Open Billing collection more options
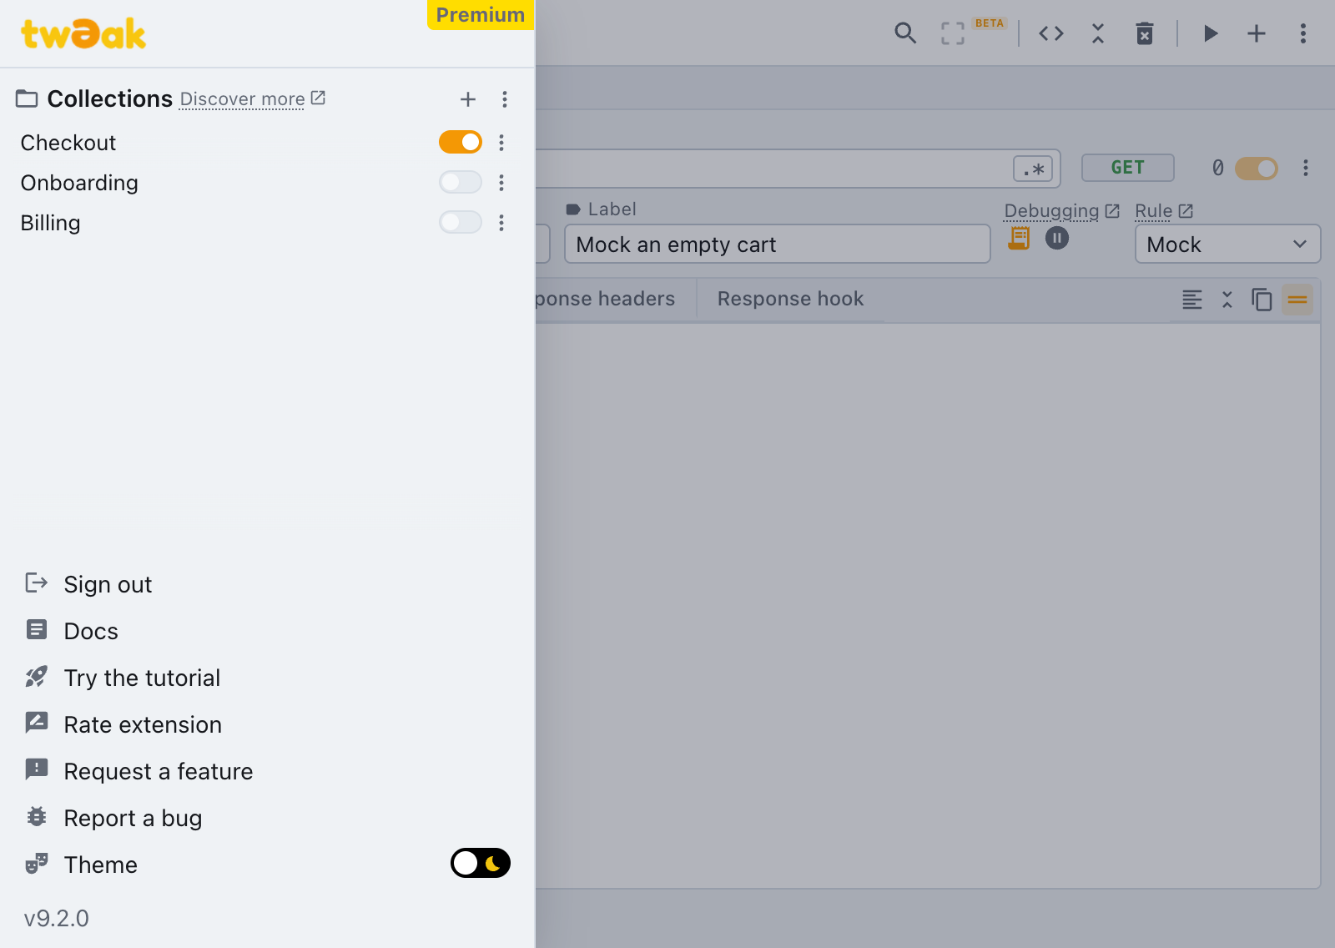The width and height of the screenshot is (1335, 948). coord(501,223)
